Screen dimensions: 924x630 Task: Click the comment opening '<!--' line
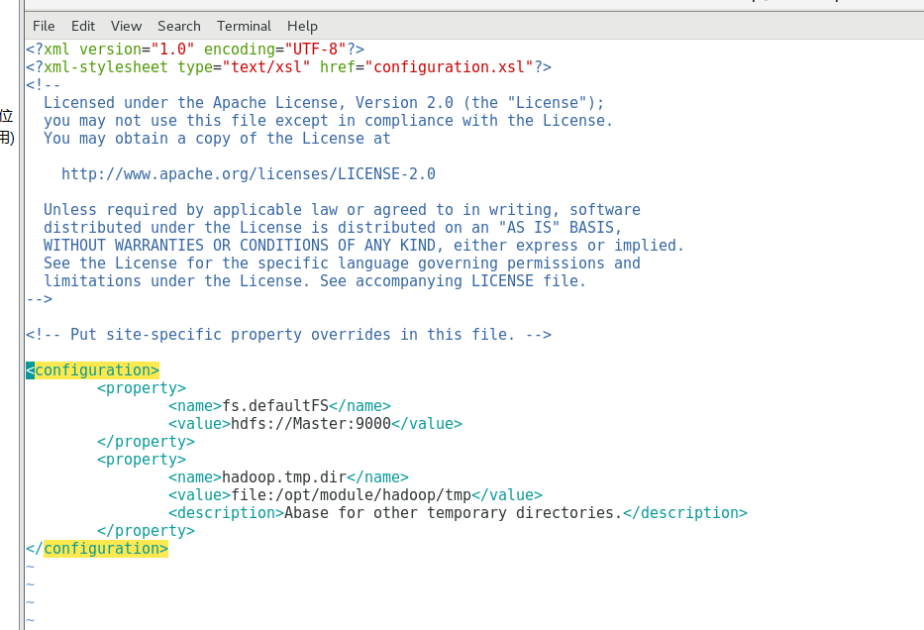[44, 85]
